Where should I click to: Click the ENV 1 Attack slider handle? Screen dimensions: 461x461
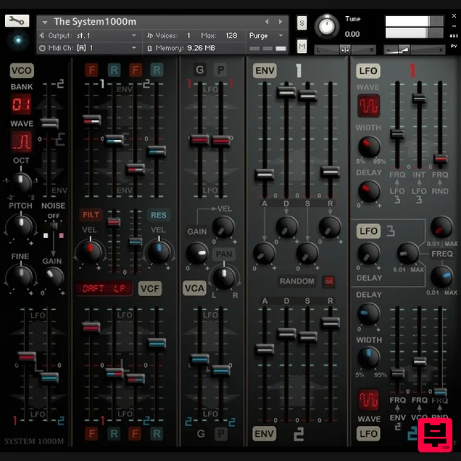point(264,175)
